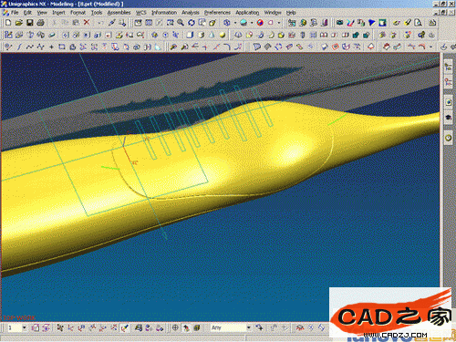The height and width of the screenshot is (342, 456).
Task: Click the point plus-sign curve tool
Action: 51,47
